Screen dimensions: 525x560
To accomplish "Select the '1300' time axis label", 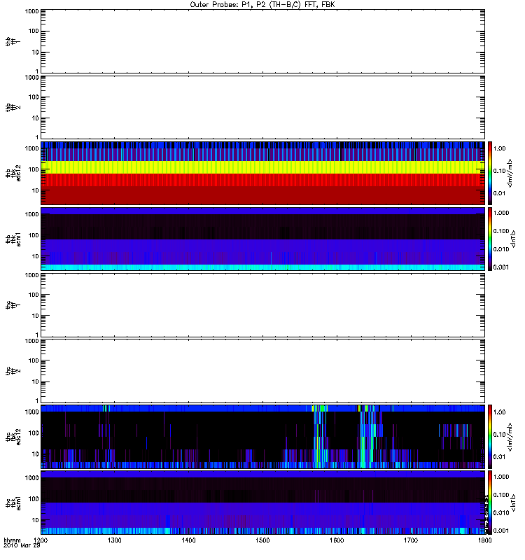I will pyautogui.click(x=115, y=540).
